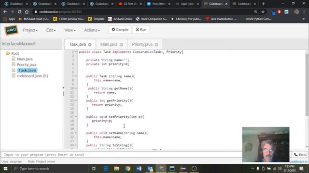The width and height of the screenshot is (309, 173).
Task: Open the codeboard.io link in the footer
Action: (298, 161)
